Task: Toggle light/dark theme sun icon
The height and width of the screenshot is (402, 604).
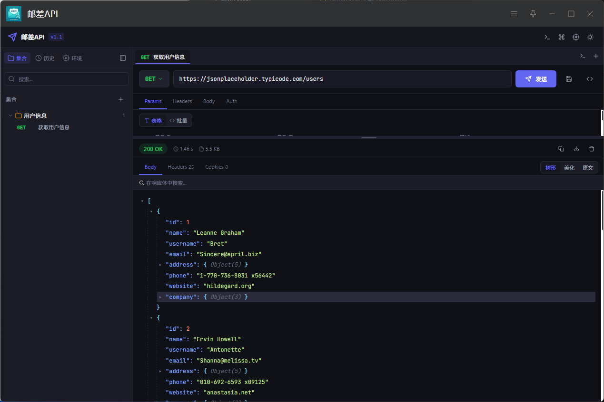Action: [x=590, y=37]
